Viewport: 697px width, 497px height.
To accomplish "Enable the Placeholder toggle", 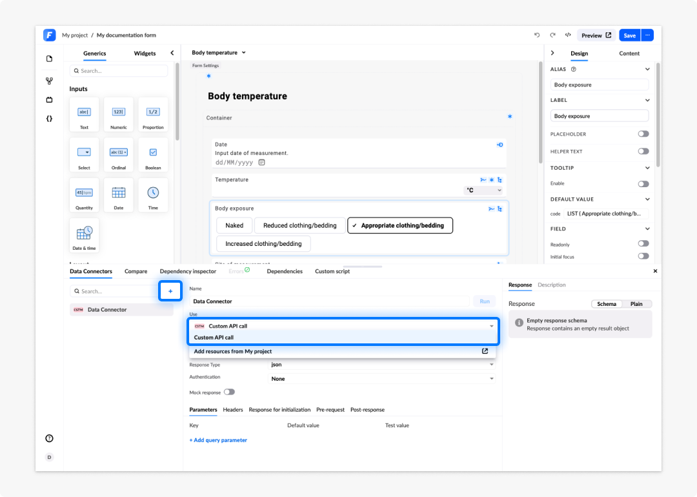I will (643, 134).
